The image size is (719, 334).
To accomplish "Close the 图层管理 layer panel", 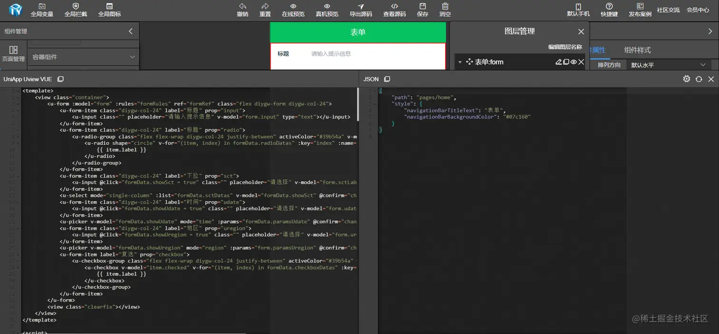I will pyautogui.click(x=581, y=32).
